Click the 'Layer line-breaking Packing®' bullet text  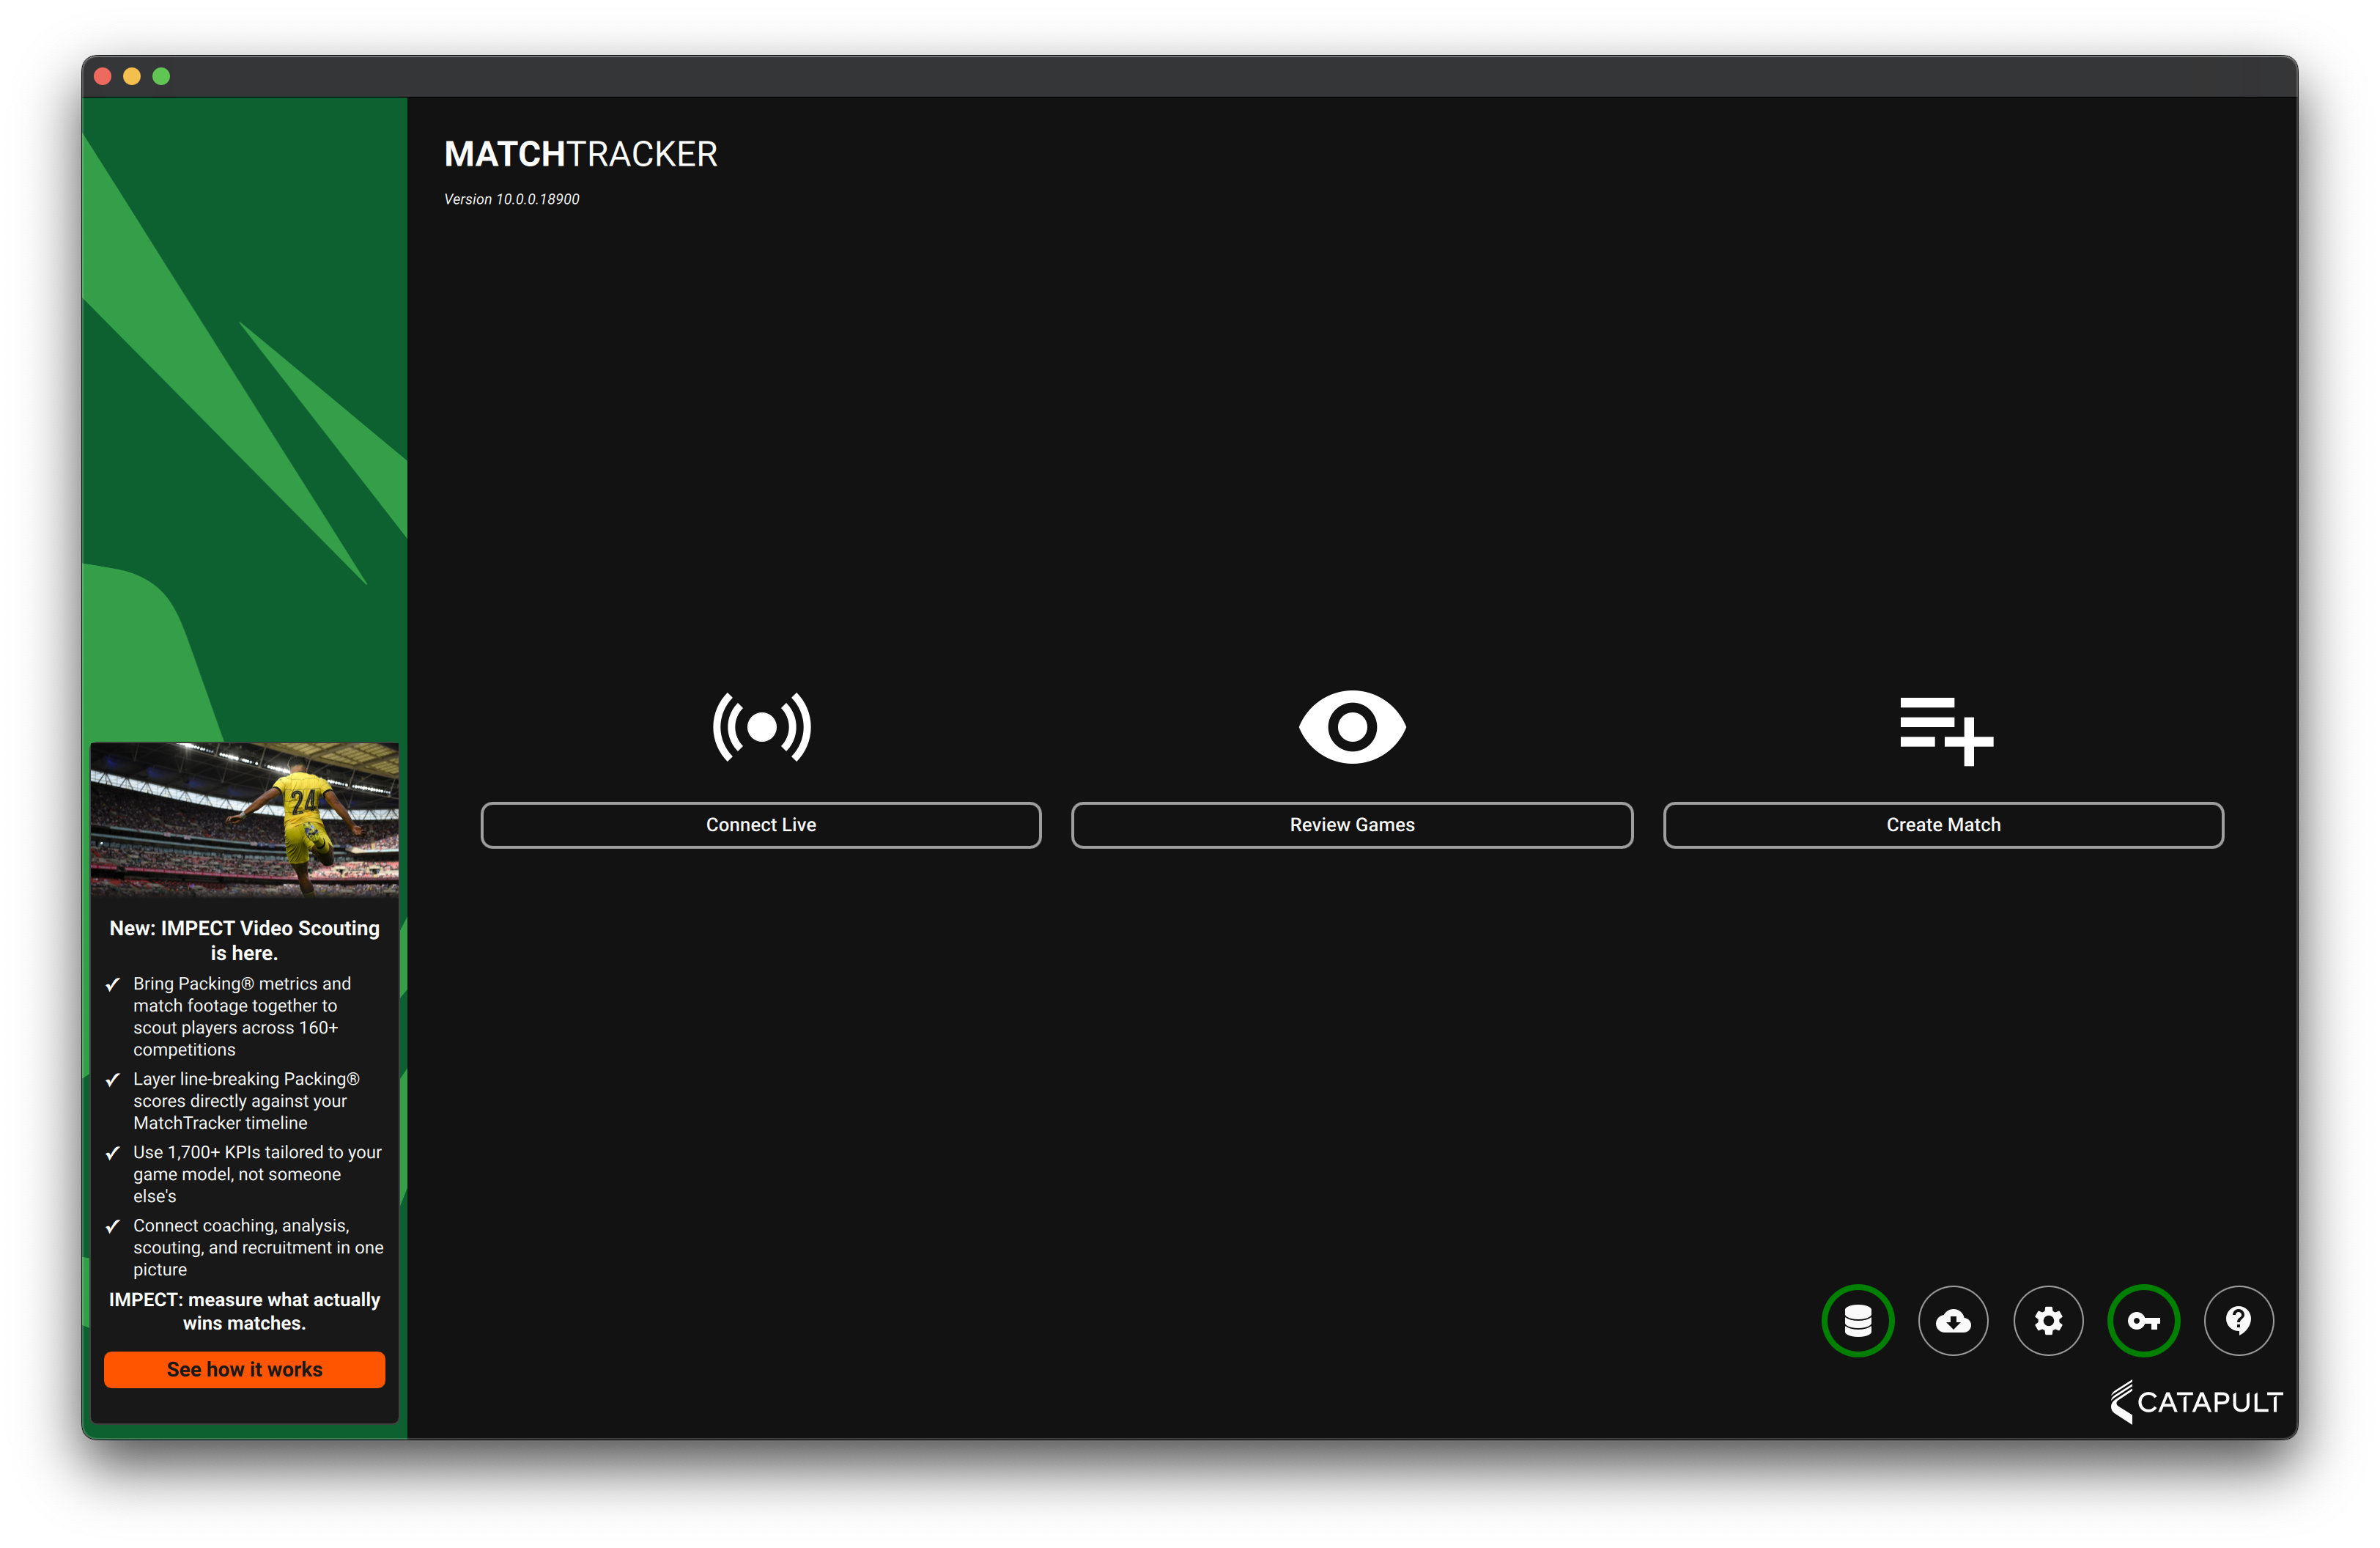246,1100
